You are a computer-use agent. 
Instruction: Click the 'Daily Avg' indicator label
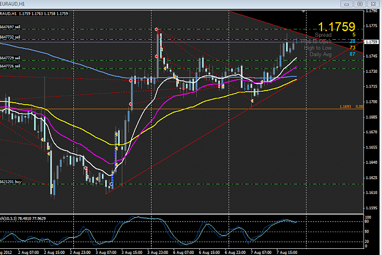point(320,54)
